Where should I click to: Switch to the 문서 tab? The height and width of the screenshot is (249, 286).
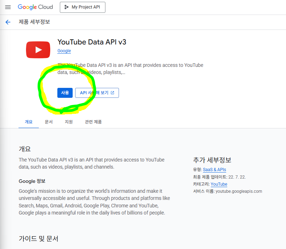point(49,122)
